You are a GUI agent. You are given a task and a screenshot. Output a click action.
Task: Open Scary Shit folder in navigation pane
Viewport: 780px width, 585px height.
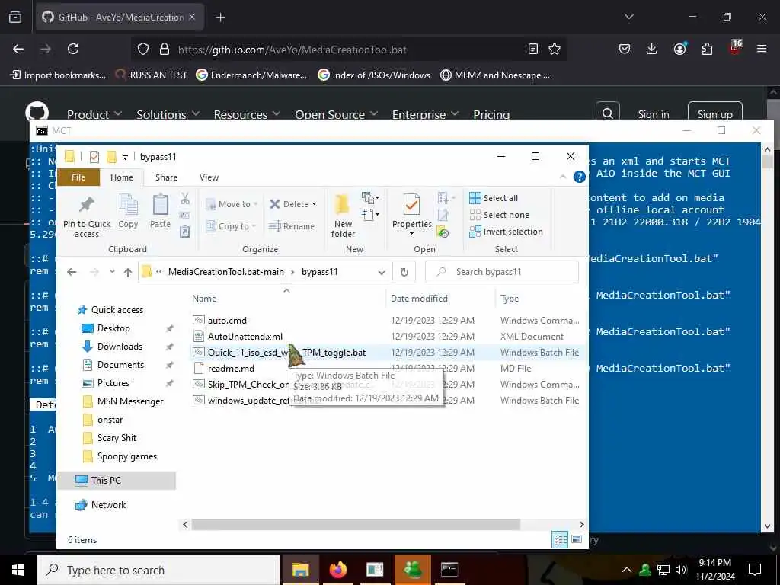(x=117, y=438)
